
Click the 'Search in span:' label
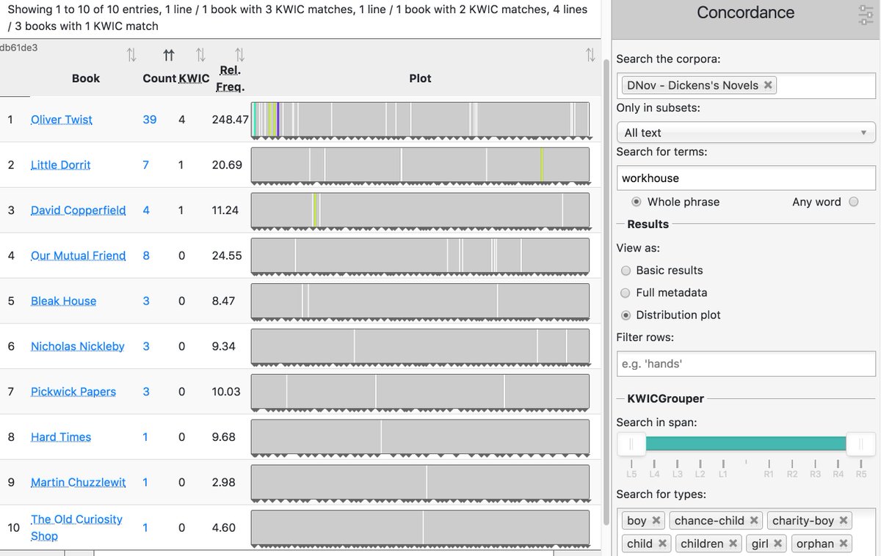click(x=656, y=423)
